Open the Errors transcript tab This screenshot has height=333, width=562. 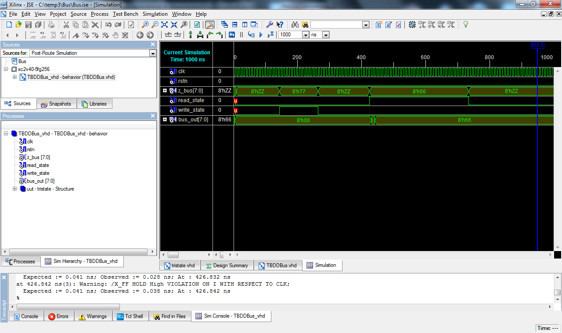point(58,316)
